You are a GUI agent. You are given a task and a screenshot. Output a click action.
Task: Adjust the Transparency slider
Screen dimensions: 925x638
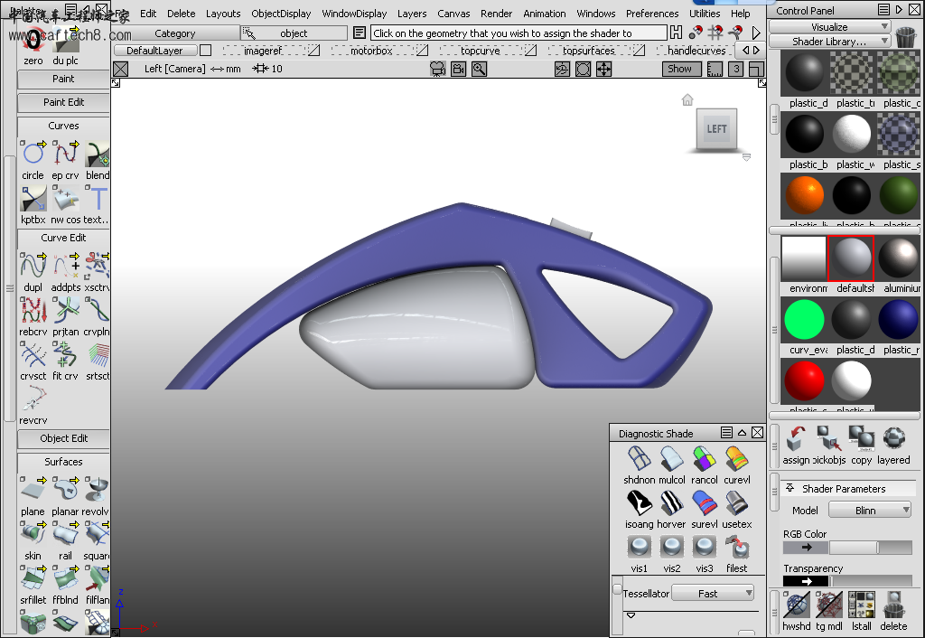coord(870,581)
